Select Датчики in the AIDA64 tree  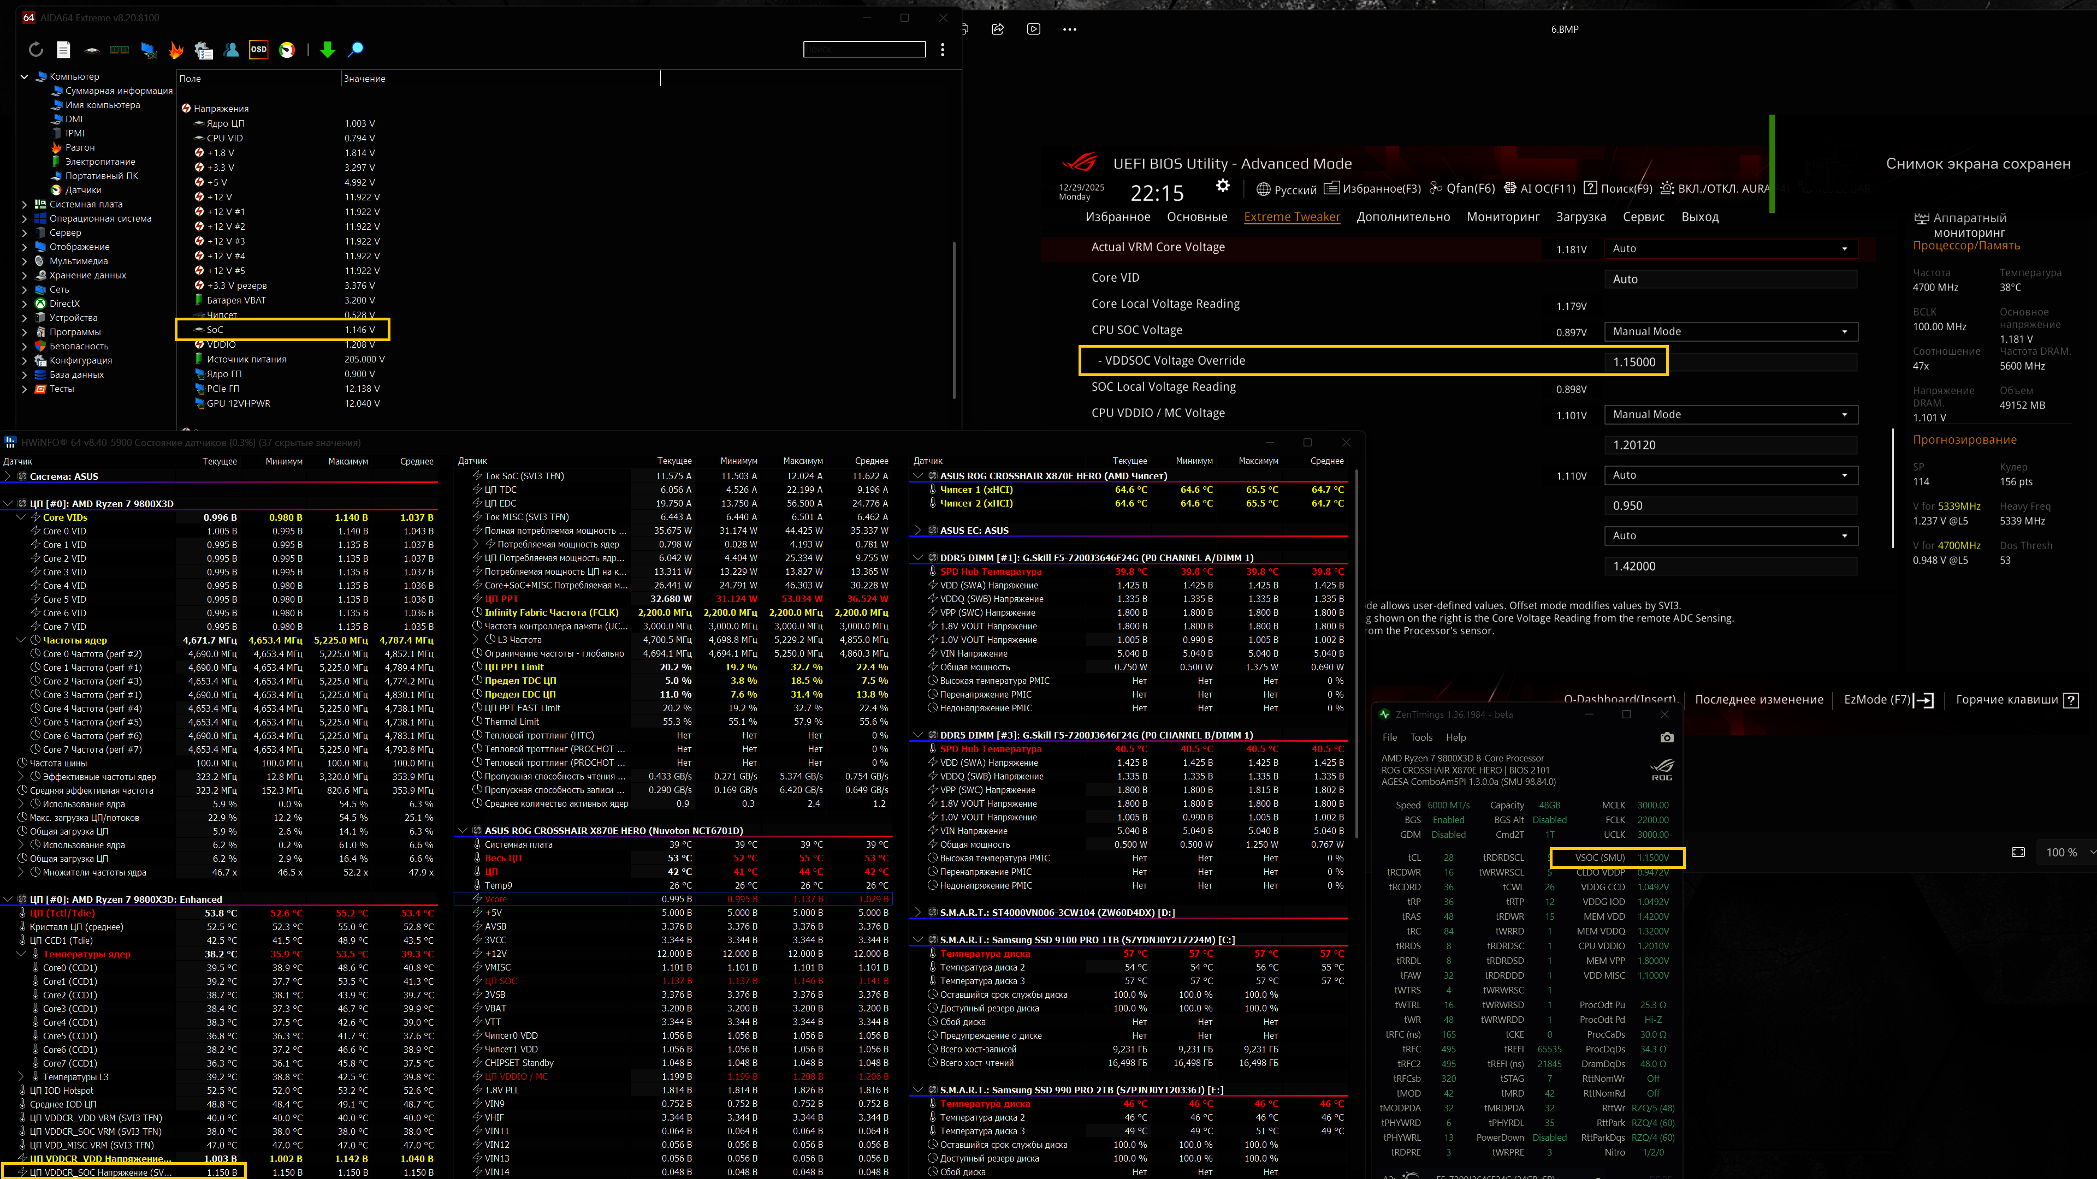click(x=83, y=189)
